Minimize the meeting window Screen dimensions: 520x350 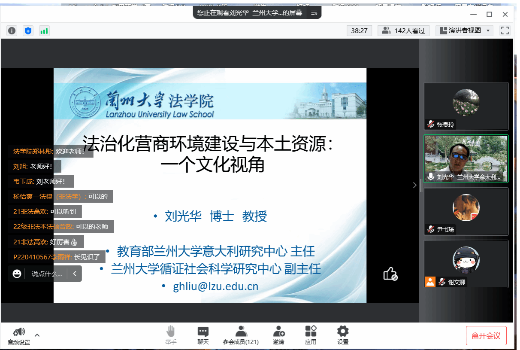(473, 14)
